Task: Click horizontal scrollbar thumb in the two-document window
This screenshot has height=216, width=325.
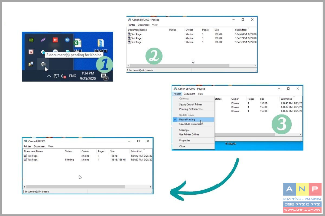Action: (76, 187)
